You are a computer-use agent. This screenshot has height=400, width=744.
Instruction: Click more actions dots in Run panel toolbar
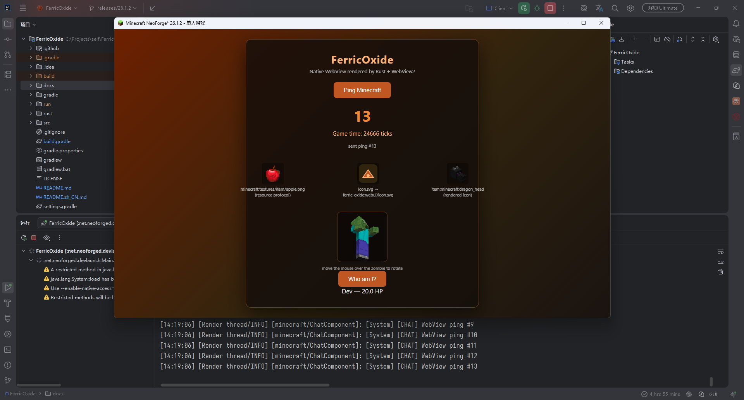point(59,238)
